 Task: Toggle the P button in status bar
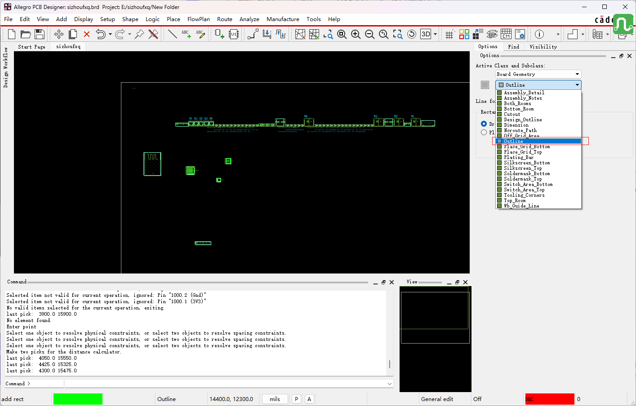coord(296,399)
